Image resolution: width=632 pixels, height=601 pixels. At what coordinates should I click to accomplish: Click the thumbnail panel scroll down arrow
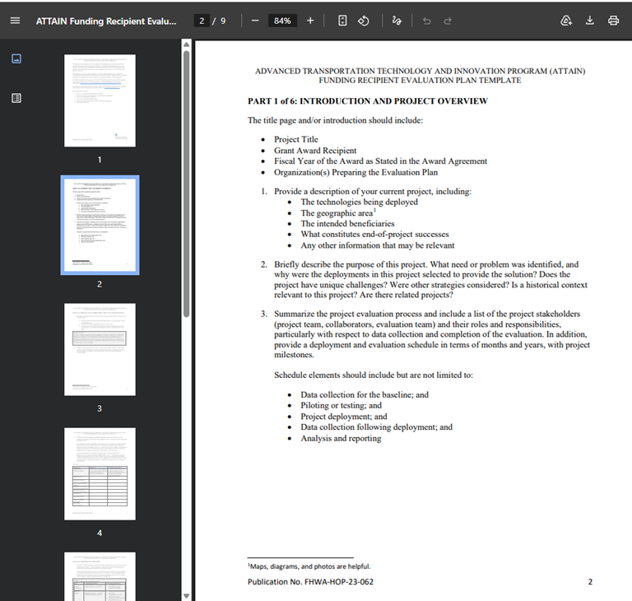(x=186, y=596)
